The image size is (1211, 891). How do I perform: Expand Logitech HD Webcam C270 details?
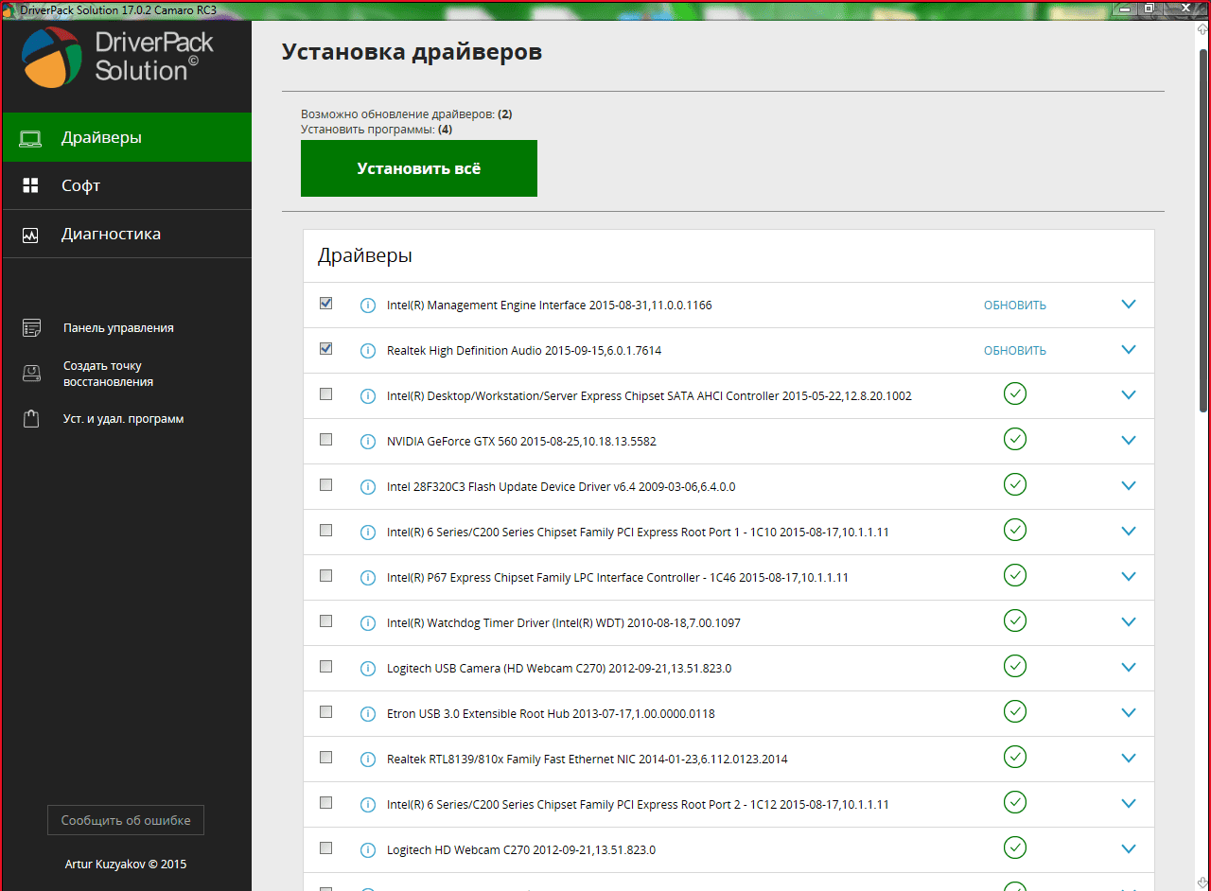(x=1128, y=849)
